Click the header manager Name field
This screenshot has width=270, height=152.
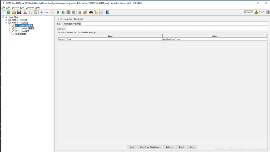(x=166, y=24)
